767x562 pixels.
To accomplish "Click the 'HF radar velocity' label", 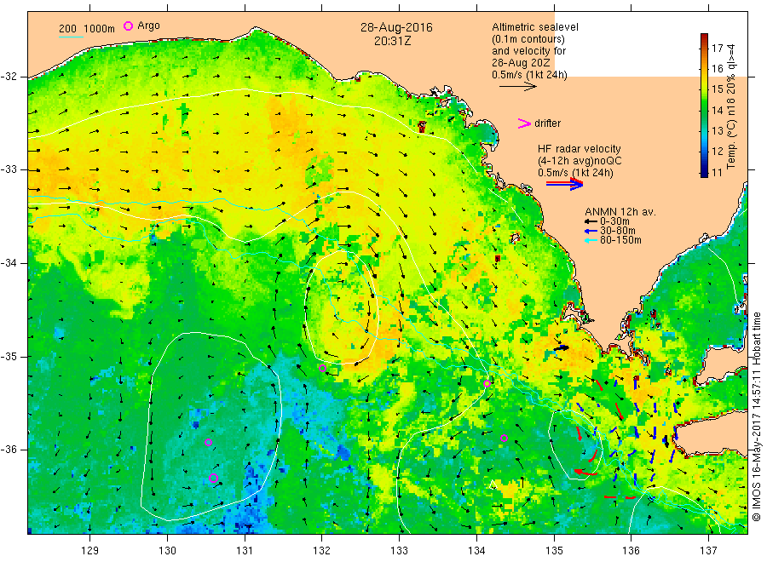I will [x=580, y=149].
